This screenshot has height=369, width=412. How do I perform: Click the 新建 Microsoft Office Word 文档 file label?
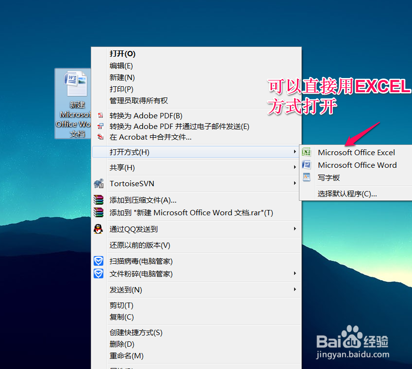pos(74,119)
